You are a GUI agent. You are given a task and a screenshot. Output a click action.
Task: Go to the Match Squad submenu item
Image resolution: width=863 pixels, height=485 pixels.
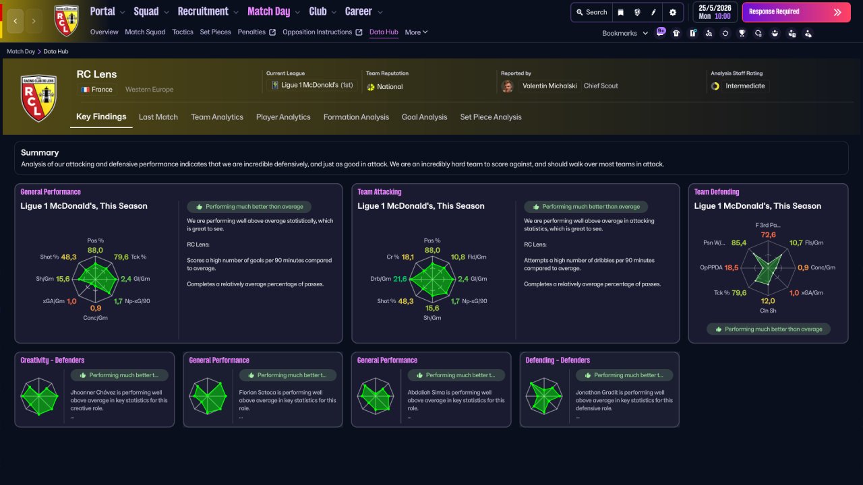[145, 32]
